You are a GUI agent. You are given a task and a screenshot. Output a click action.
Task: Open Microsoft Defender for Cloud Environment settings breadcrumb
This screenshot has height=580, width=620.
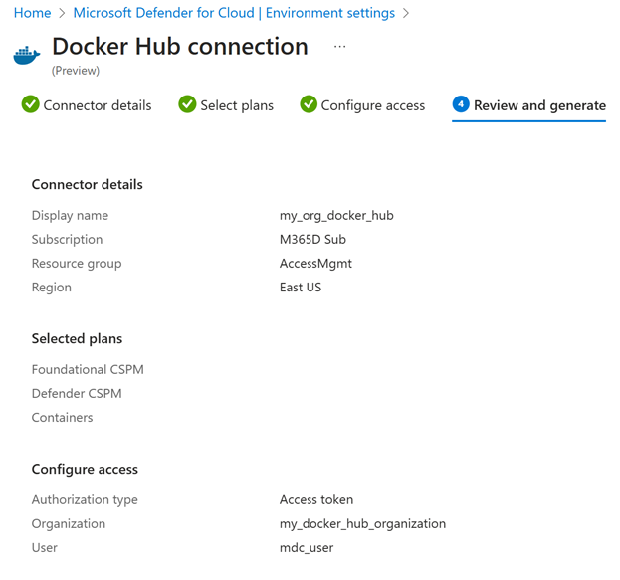click(234, 13)
